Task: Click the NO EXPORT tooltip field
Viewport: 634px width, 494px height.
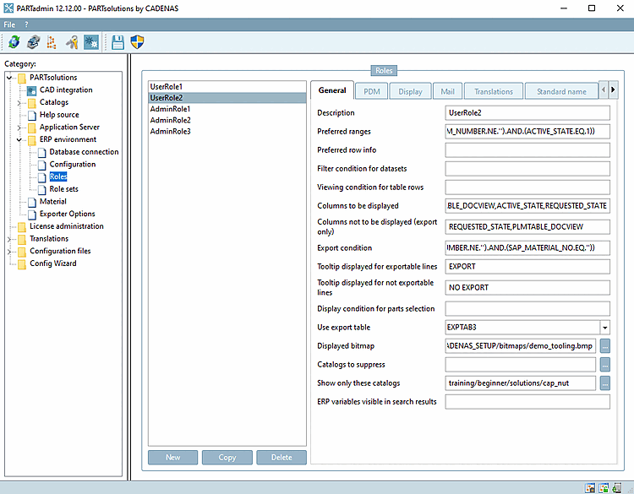Action: coord(527,287)
